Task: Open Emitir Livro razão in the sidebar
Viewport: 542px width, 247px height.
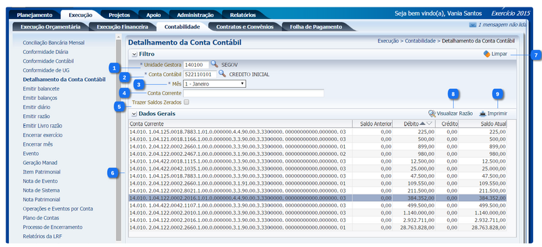Action: (43, 126)
